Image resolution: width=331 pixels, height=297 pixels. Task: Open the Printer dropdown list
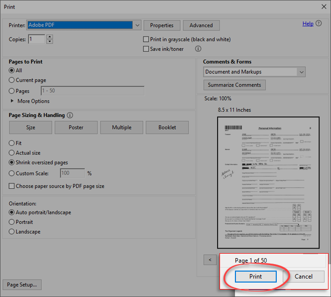point(137,25)
